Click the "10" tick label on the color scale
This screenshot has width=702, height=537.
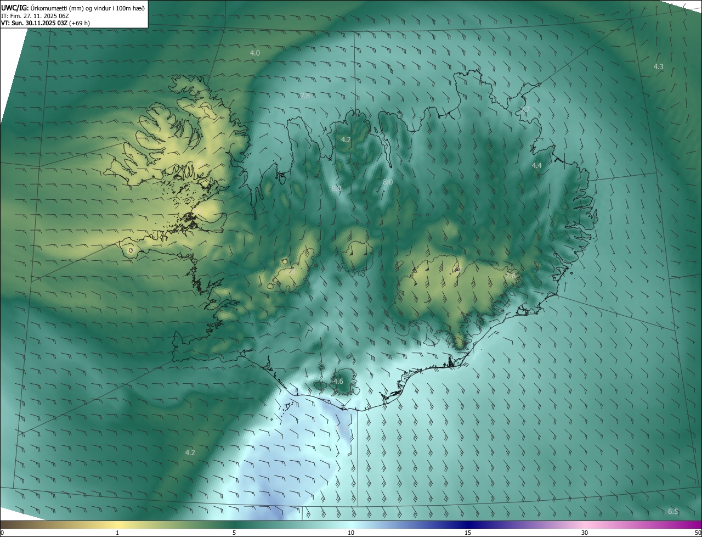pyautogui.click(x=351, y=533)
